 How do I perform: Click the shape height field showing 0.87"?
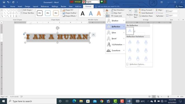click(173, 11)
